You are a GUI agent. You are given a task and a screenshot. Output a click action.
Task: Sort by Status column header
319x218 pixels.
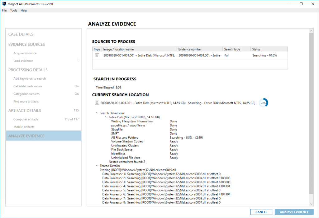pyautogui.click(x=269, y=49)
